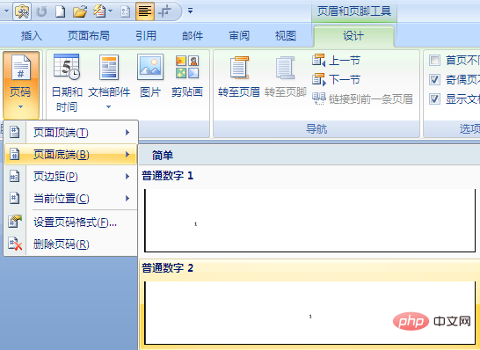480x350 pixels.
Task: Click the pencil-on-page icon in quick toolbar
Action: [x=99, y=11]
